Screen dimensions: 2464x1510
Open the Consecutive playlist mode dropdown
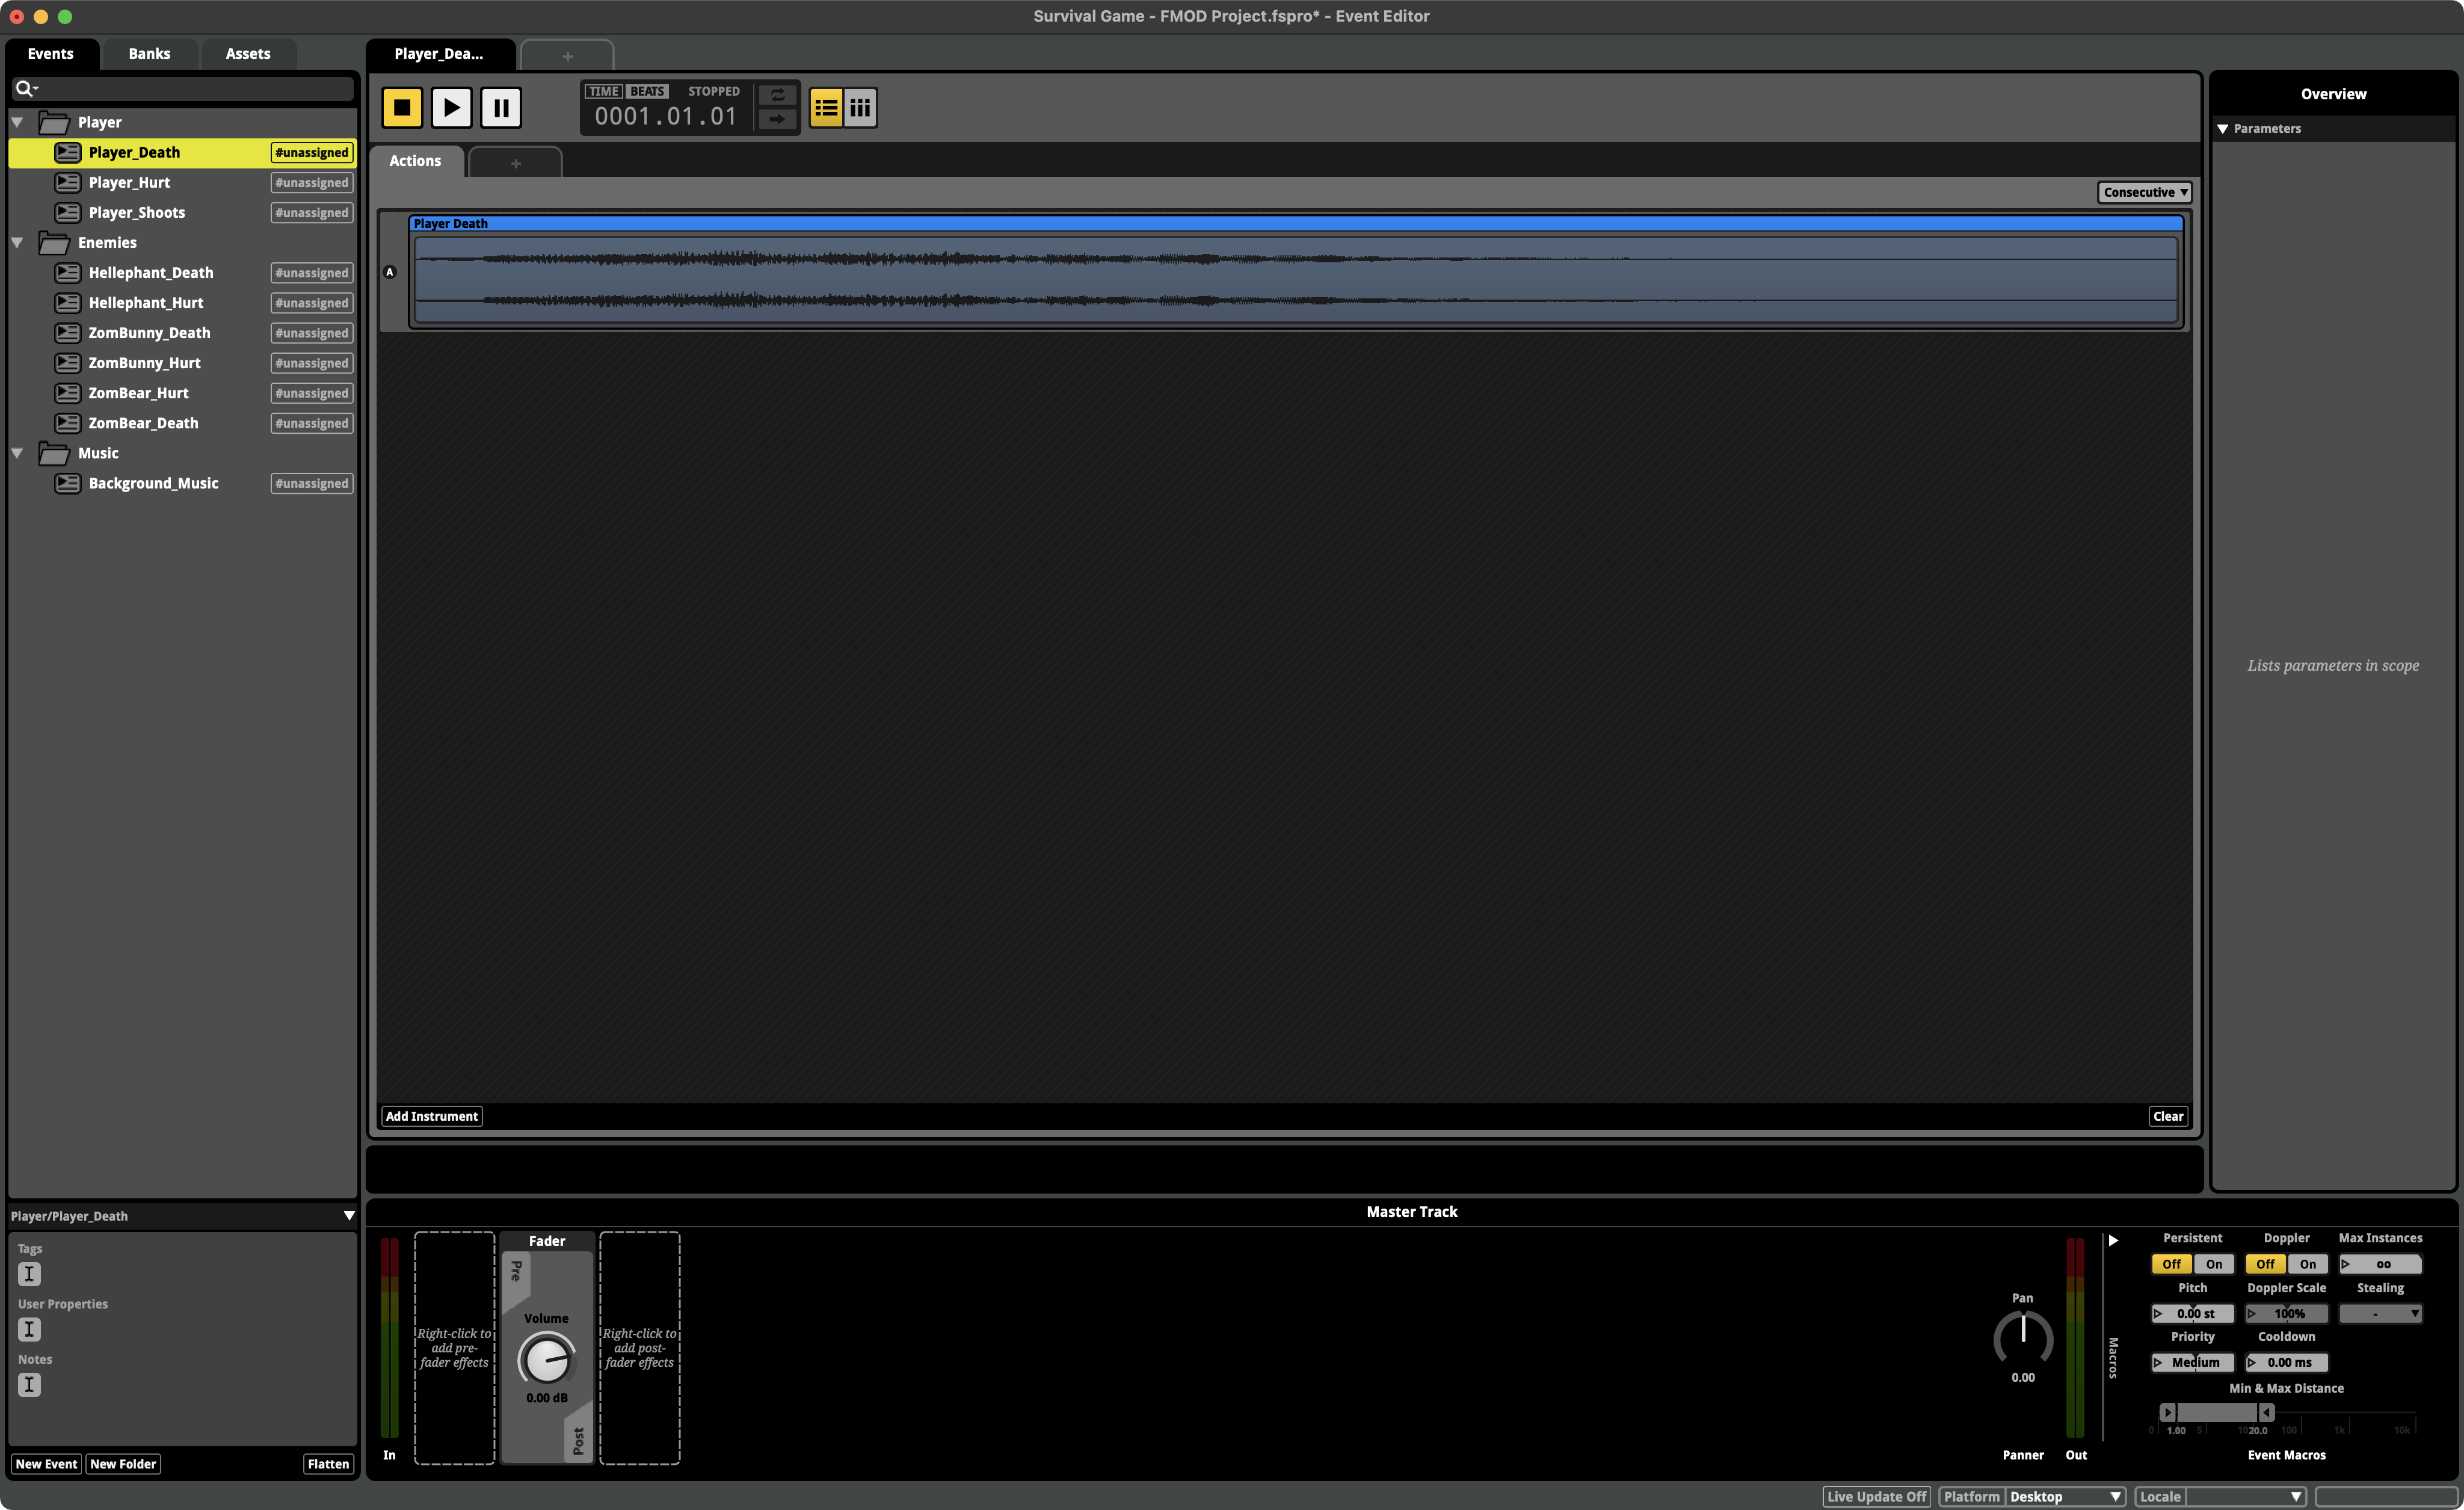click(2144, 192)
